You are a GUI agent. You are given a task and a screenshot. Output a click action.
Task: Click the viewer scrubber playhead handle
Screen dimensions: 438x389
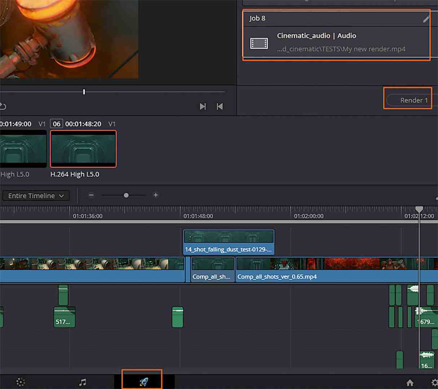[84, 92]
